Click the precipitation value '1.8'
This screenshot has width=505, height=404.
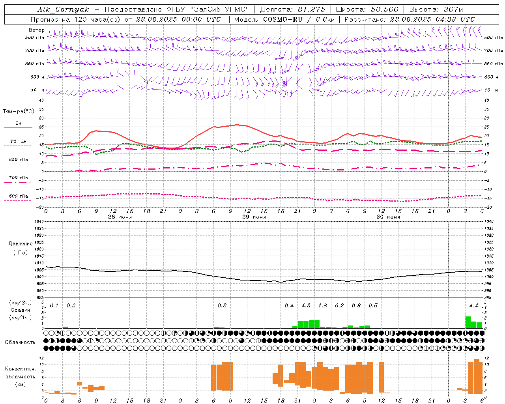tap(323, 306)
